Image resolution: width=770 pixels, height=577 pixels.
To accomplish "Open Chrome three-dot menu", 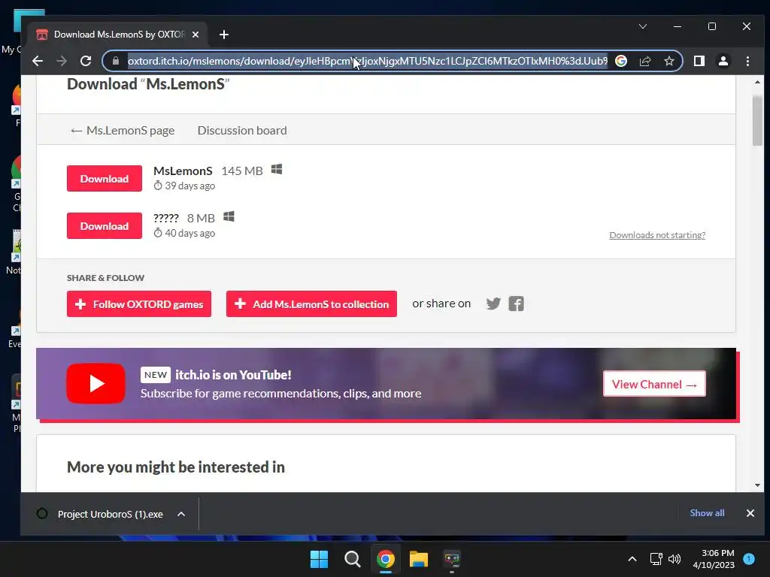I will tap(747, 61).
